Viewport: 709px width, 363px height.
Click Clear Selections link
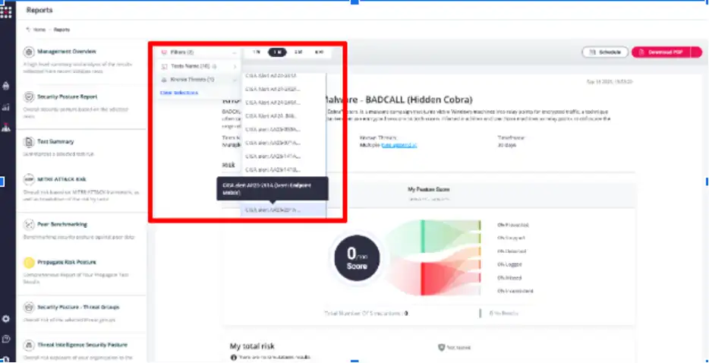point(179,93)
